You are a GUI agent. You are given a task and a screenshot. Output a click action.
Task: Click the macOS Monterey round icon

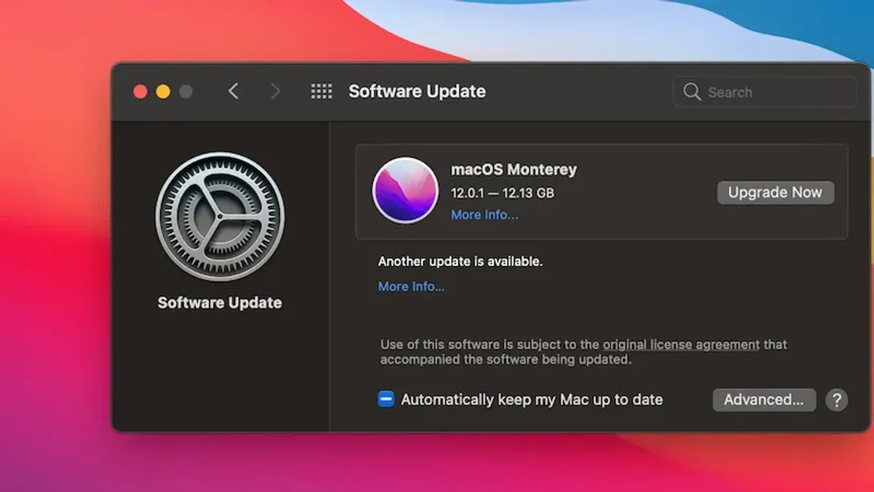405,190
